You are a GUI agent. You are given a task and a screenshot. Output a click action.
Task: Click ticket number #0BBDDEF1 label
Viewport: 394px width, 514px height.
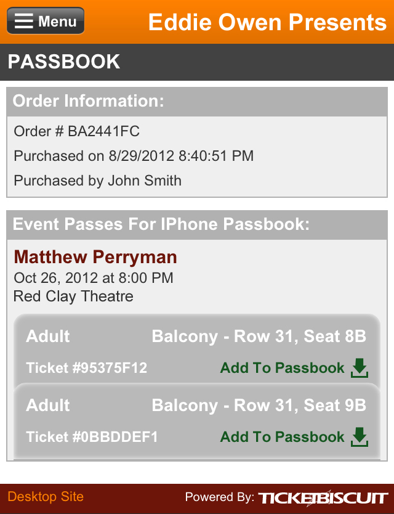(92, 438)
